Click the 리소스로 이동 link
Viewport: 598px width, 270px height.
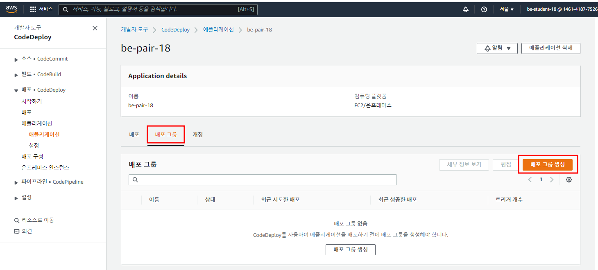click(x=38, y=220)
